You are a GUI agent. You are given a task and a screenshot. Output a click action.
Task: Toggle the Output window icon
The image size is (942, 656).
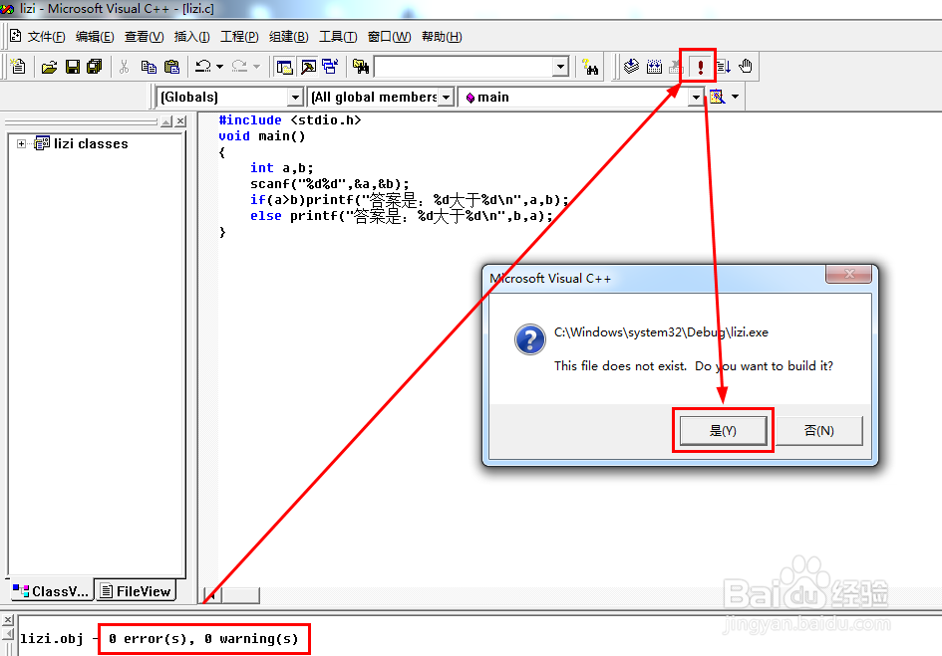(x=308, y=67)
